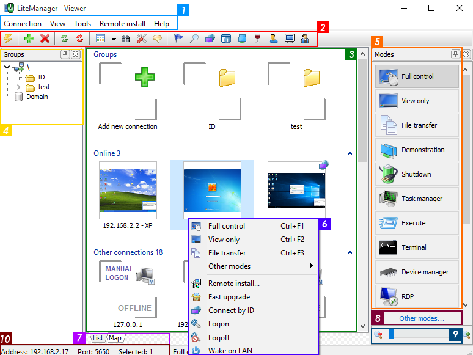The width and height of the screenshot is (473, 355).
Task: Click the green plus add connection toolbar icon
Action: tap(29, 38)
